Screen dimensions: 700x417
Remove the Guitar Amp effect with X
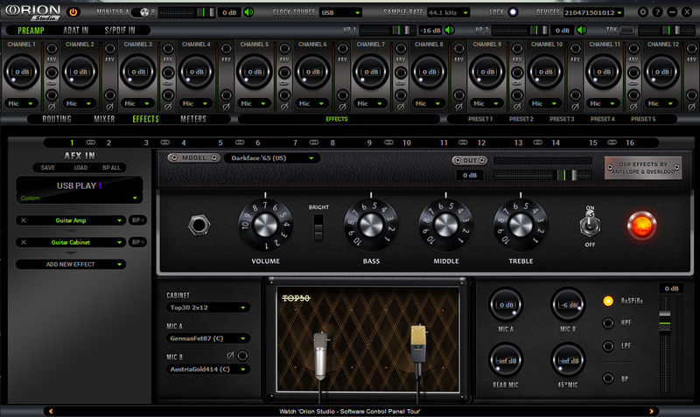point(24,220)
